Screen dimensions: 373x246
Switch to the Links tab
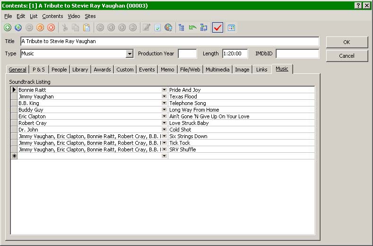[262, 70]
